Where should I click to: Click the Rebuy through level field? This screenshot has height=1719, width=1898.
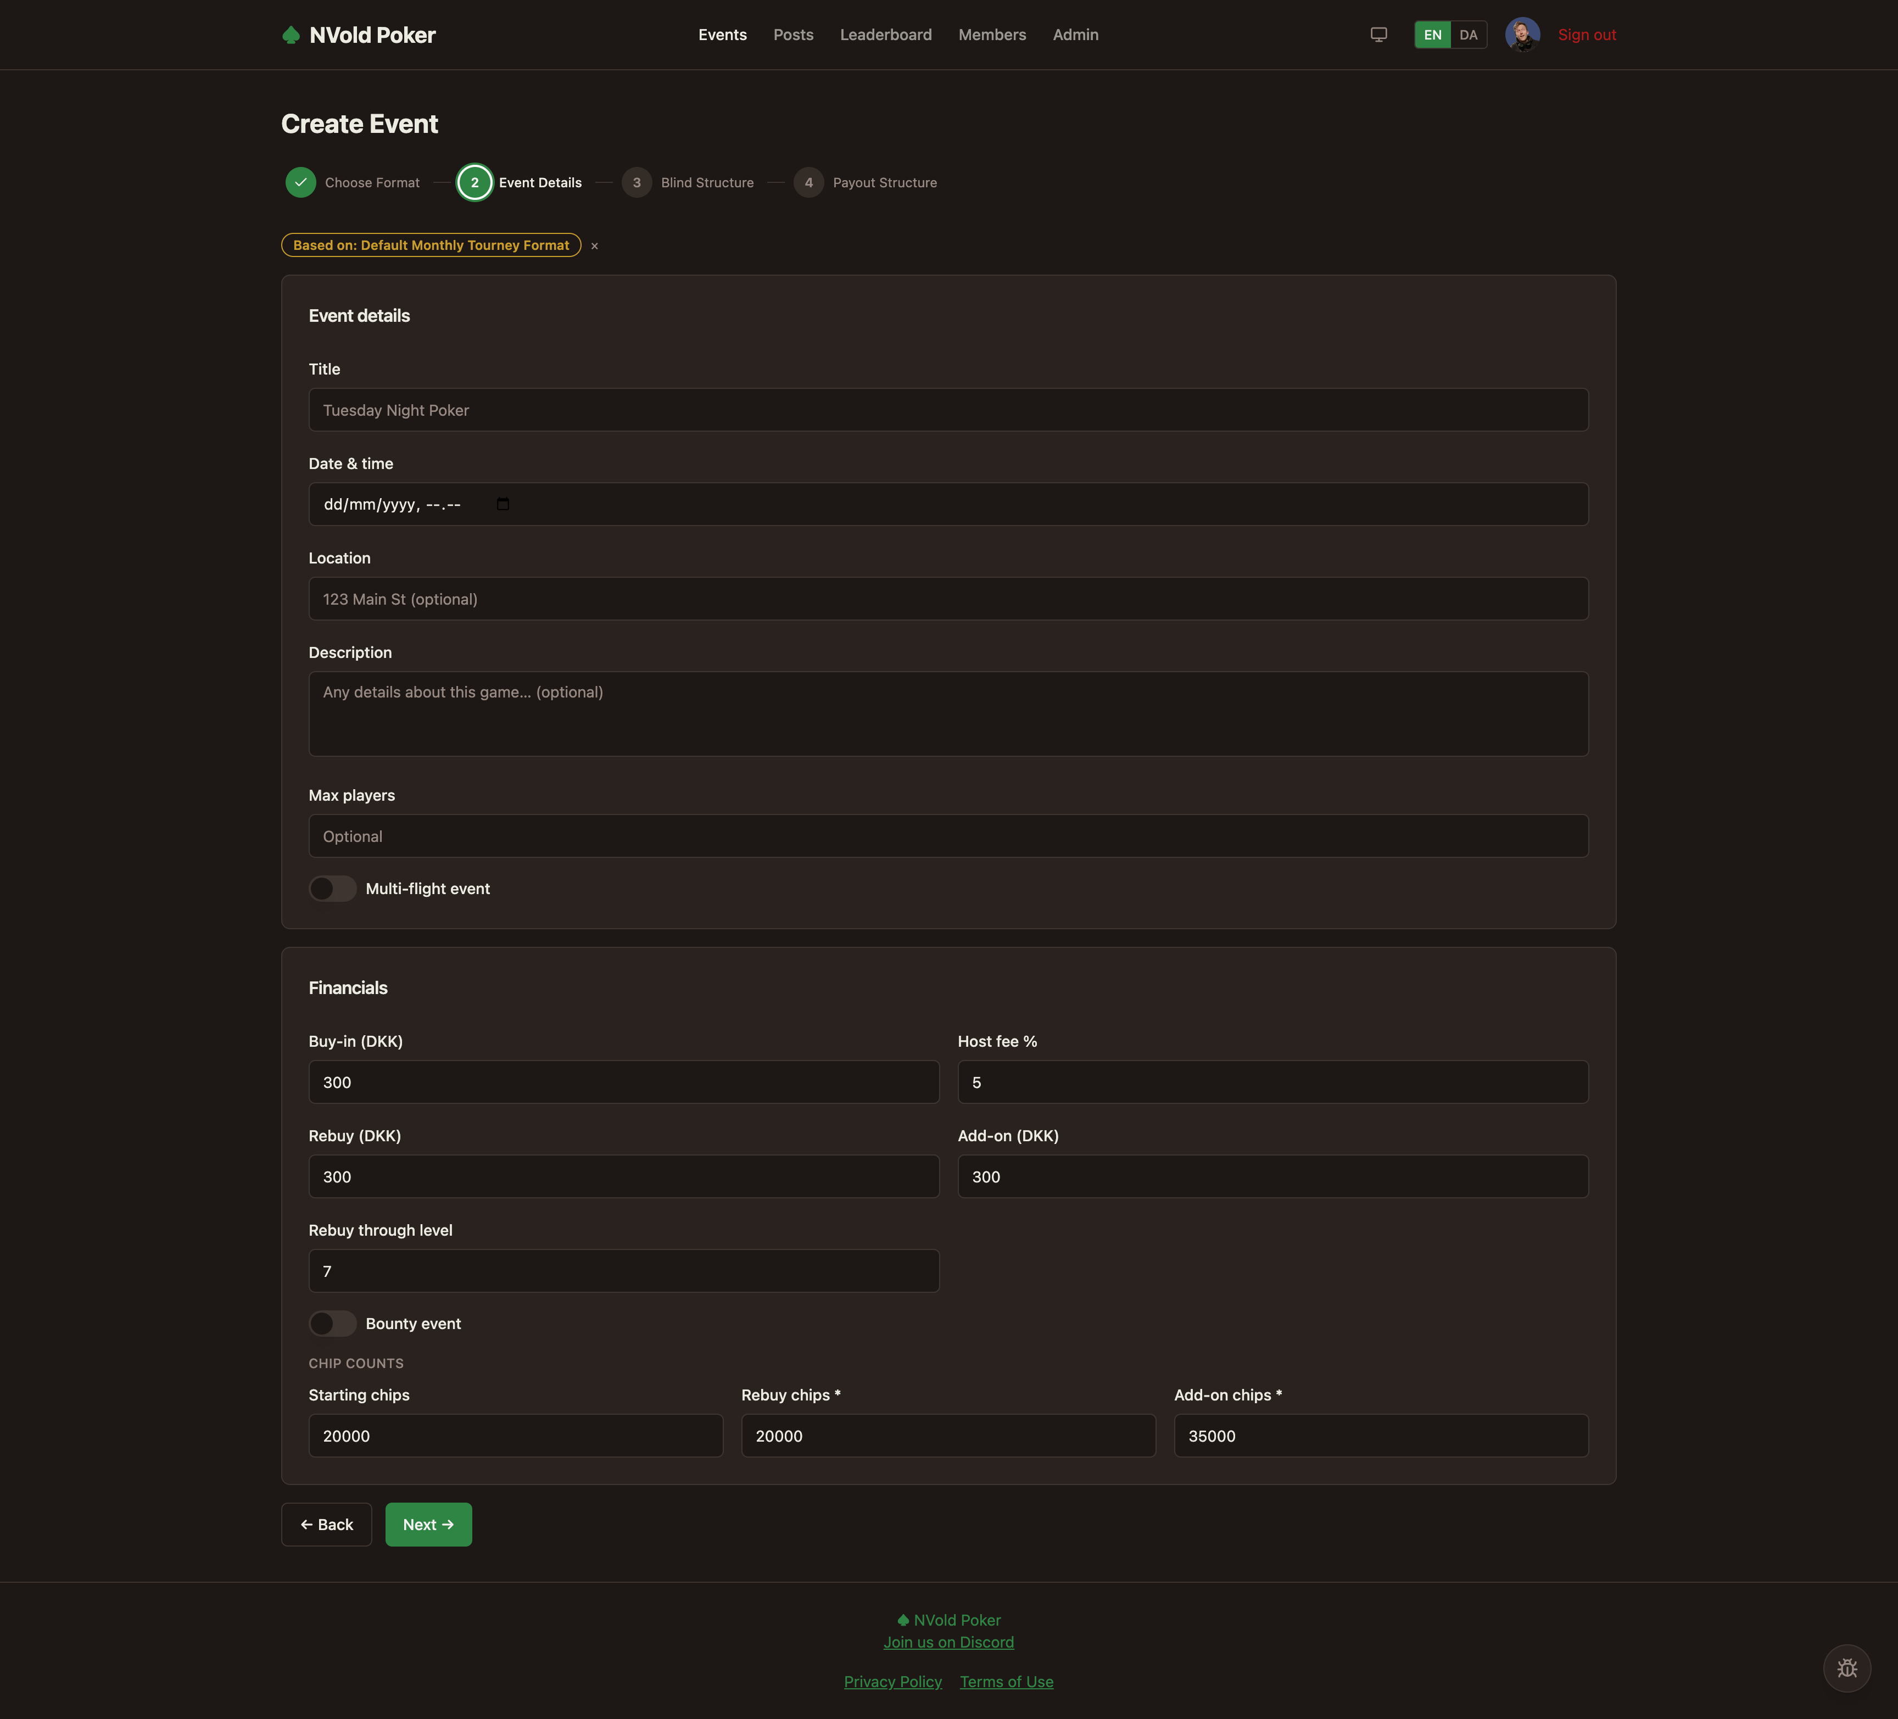(x=624, y=1271)
